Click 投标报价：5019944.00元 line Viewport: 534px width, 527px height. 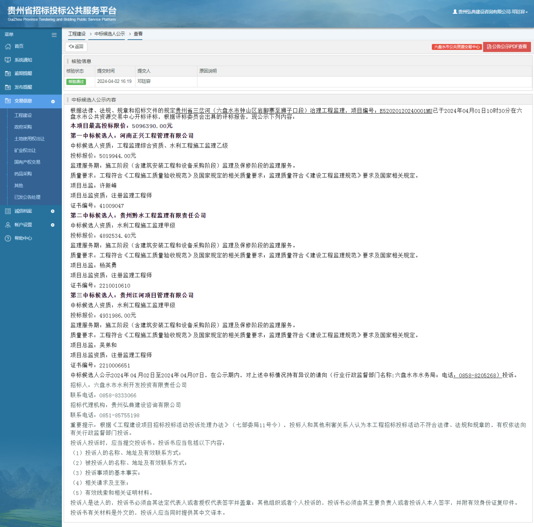pos(103,156)
